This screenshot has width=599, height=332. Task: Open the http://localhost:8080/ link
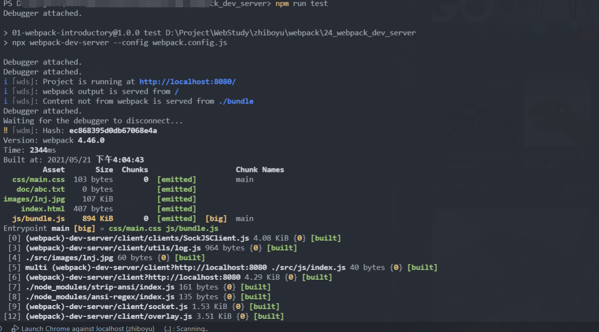(187, 82)
